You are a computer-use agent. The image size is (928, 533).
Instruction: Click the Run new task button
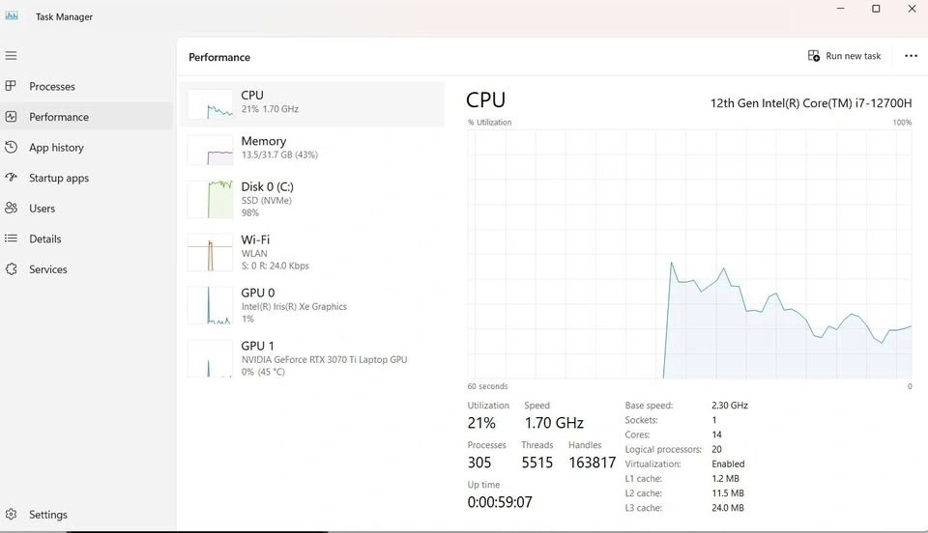click(x=845, y=56)
